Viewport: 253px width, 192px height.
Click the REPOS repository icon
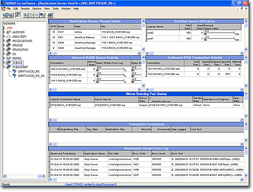coord(9,58)
